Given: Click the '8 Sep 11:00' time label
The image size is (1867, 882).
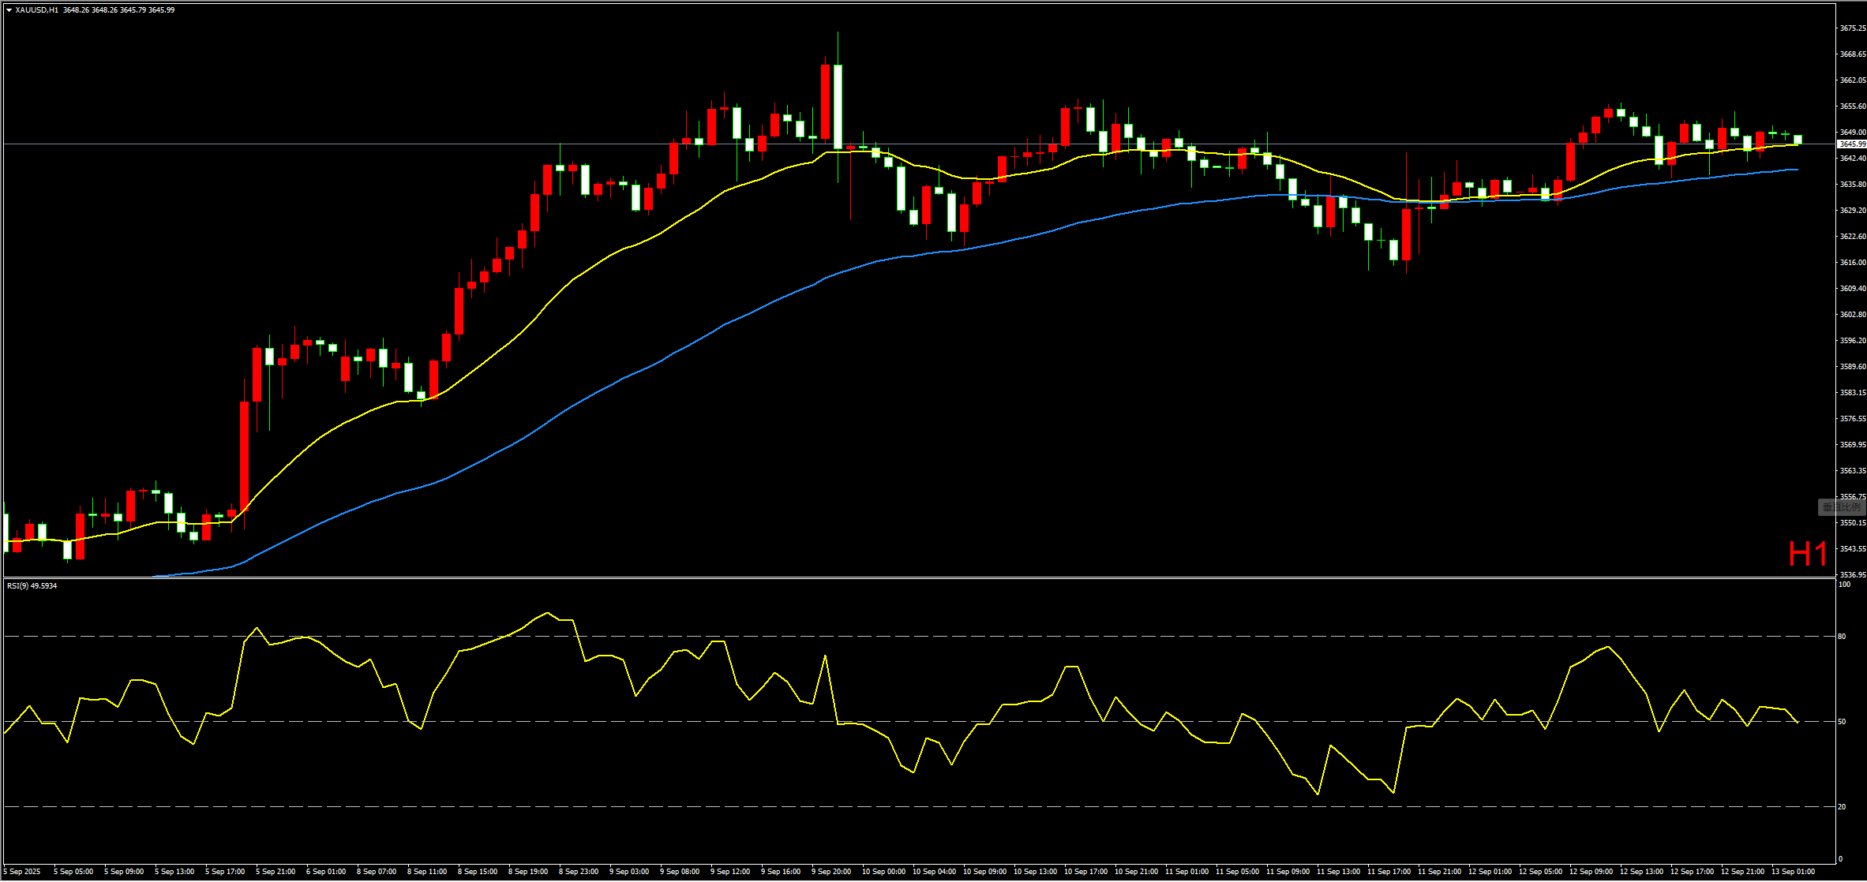Looking at the screenshot, I should pos(427,872).
